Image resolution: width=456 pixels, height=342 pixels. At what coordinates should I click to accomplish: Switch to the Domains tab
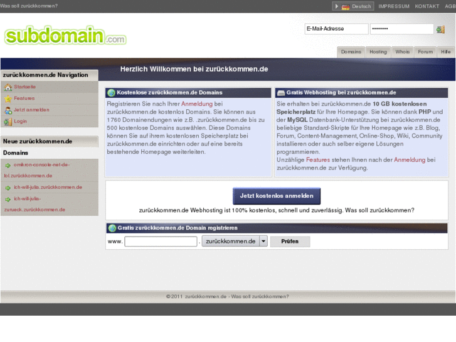pos(351,52)
